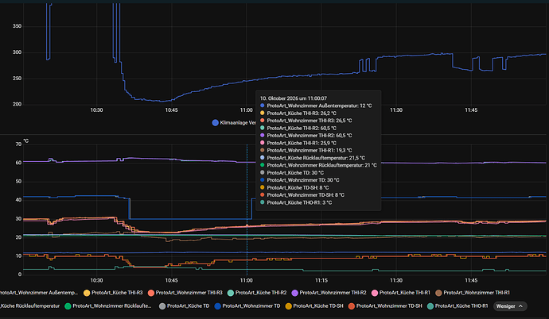Click tooltip row 'ProtoArt_Wohnzimmer TD: 30 °C'

(x=299, y=180)
